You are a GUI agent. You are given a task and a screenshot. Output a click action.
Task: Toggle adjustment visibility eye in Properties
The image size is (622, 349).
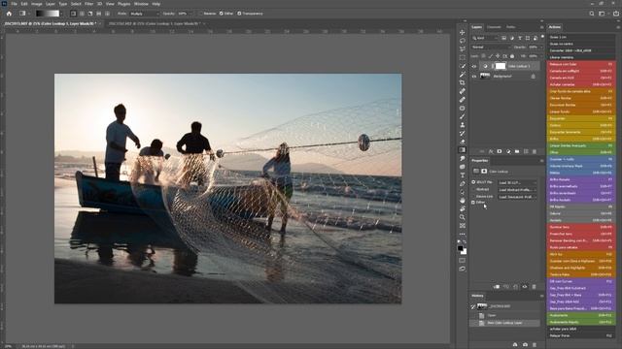click(x=525, y=287)
